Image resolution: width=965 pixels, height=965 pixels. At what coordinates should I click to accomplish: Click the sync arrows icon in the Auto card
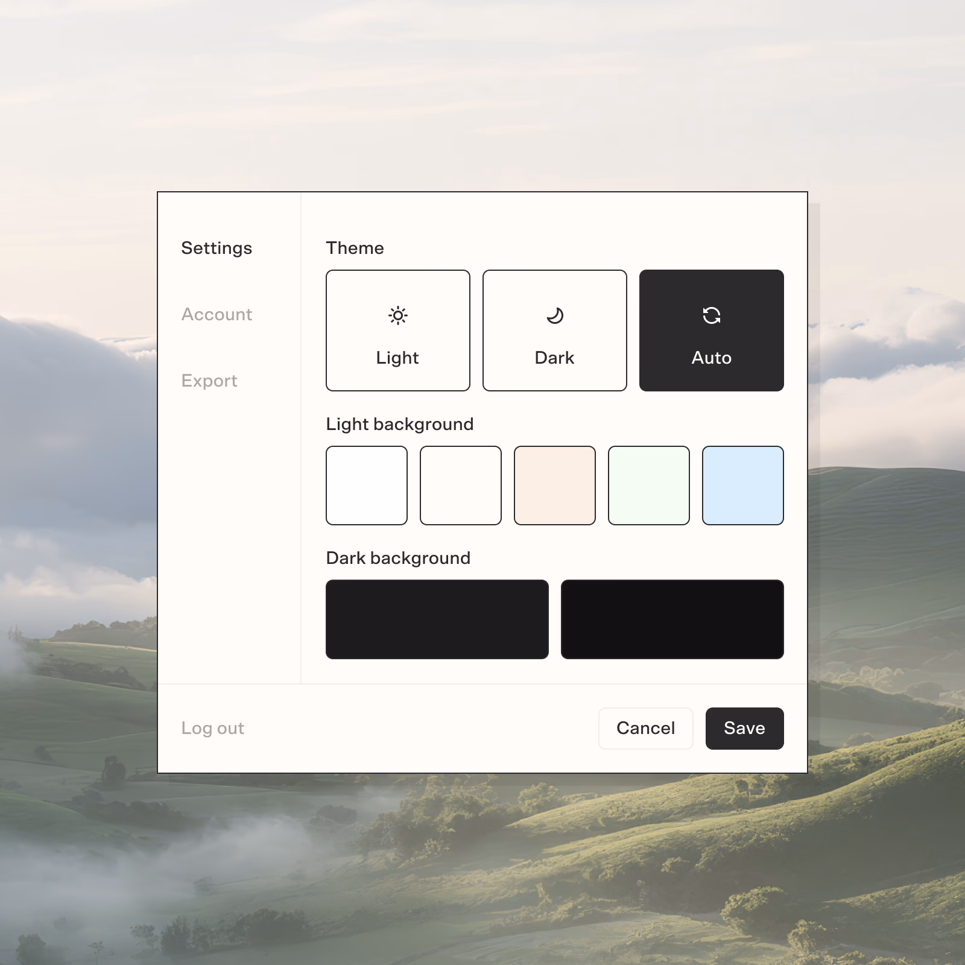coord(712,315)
